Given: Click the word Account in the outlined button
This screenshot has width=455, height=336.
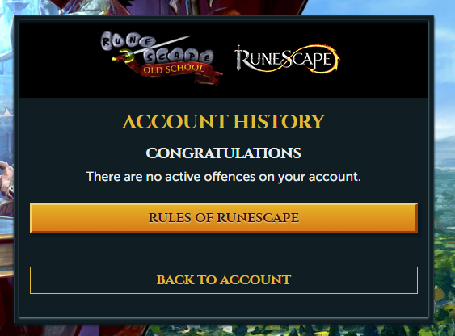Looking at the screenshot, I should pyautogui.click(x=255, y=280).
